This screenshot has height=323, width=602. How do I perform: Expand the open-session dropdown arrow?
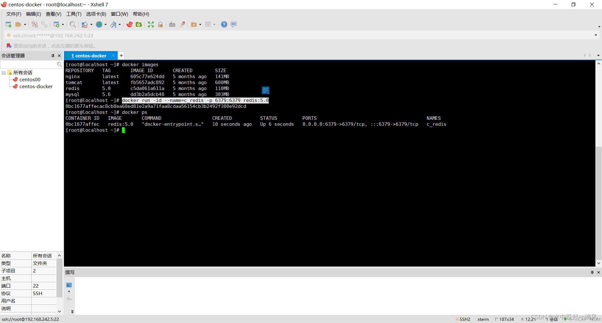point(25,24)
